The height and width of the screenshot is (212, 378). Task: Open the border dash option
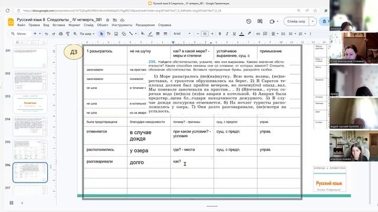pos(165,34)
